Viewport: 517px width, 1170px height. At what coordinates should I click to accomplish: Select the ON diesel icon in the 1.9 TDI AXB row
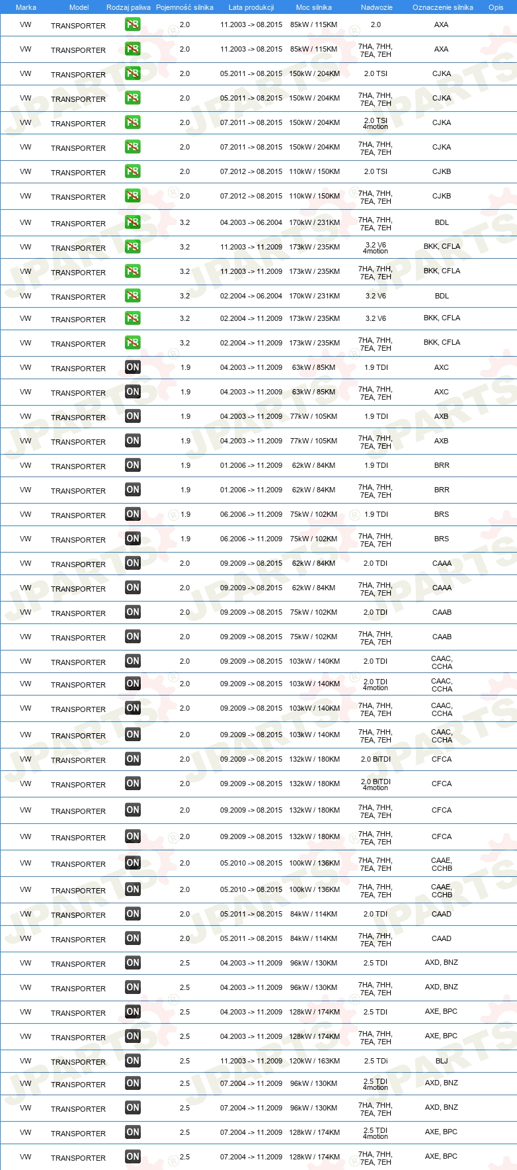(133, 416)
